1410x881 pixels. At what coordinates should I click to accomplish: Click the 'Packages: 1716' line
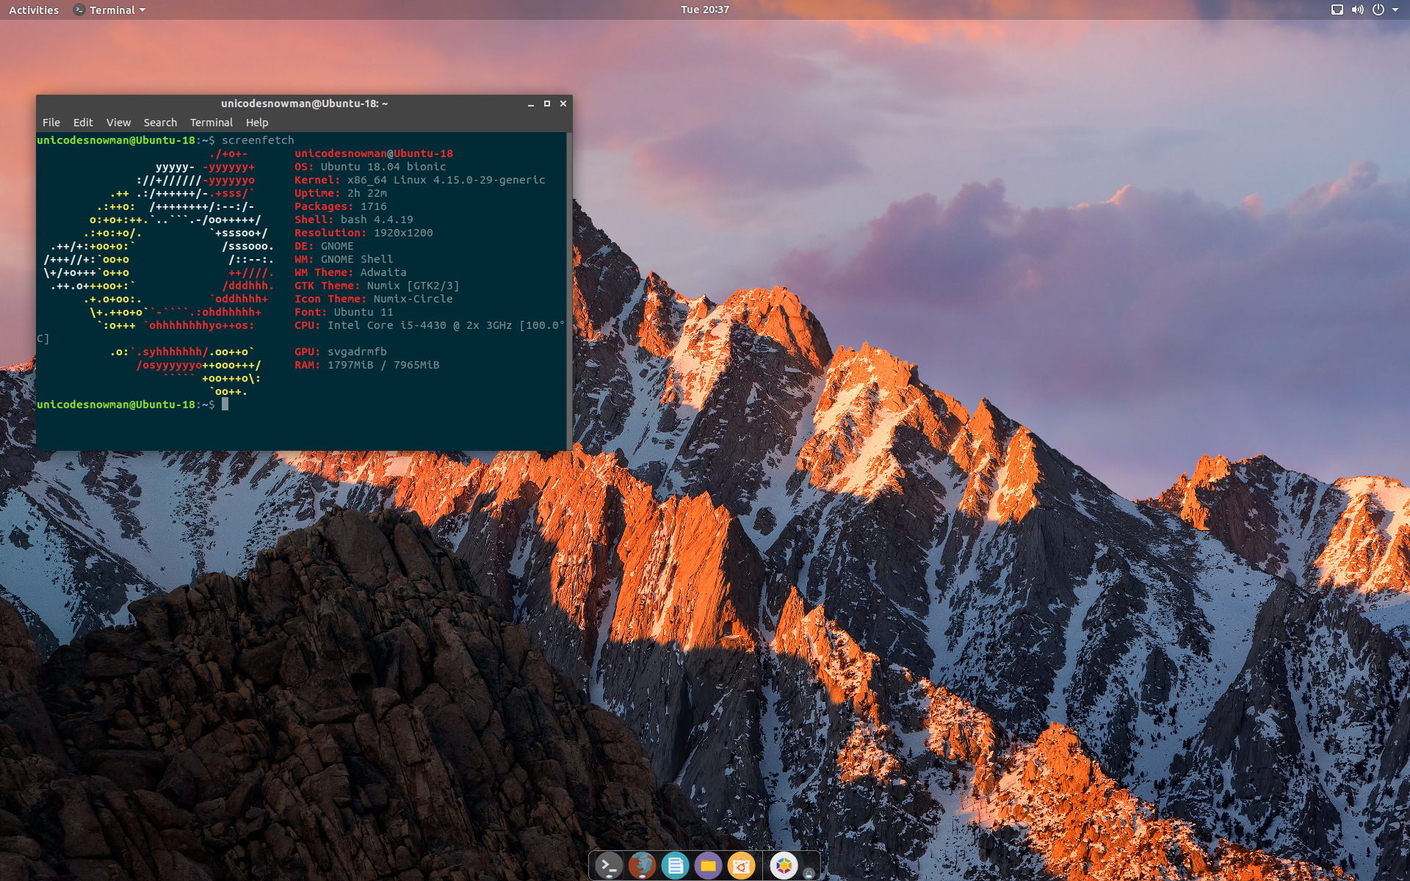(x=341, y=206)
